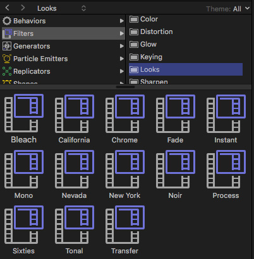This screenshot has height=259, width=254.
Task: Click the Distortion folder icon
Action: click(x=134, y=32)
